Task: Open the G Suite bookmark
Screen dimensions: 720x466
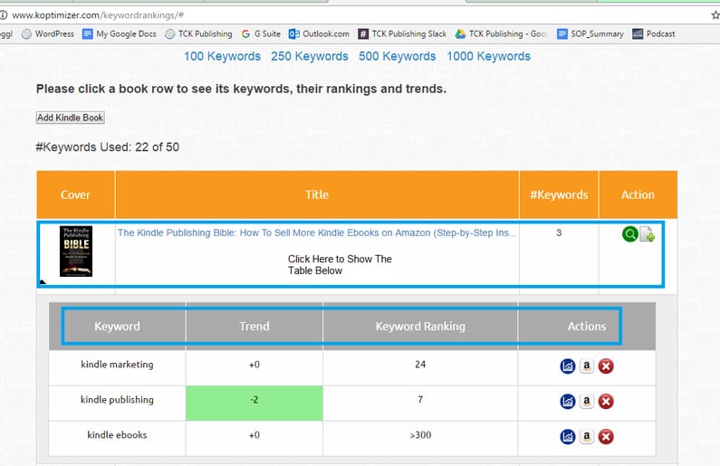Action: [261, 34]
